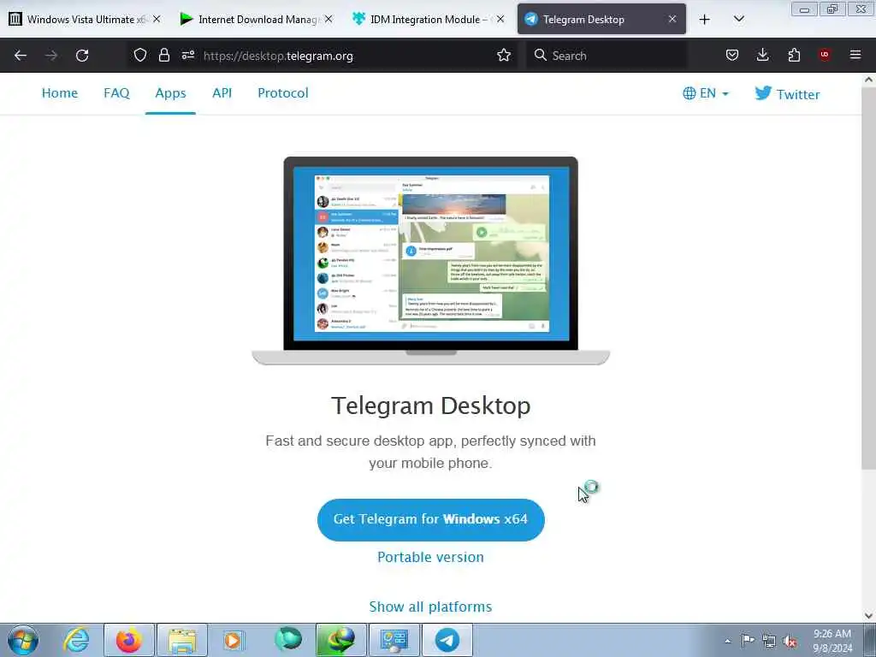The width and height of the screenshot is (876, 657).
Task: Select the Apps navigation item
Action: click(x=170, y=92)
